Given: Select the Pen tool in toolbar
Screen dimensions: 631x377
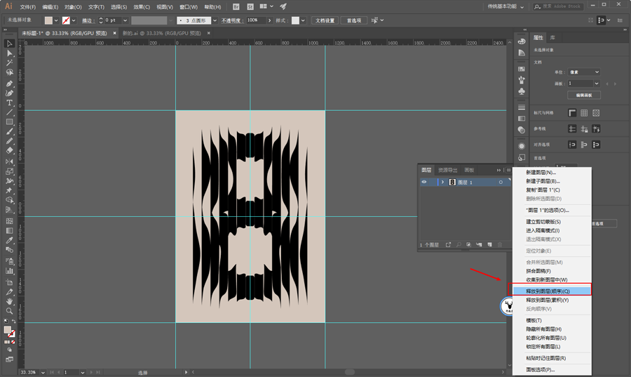Looking at the screenshot, I should click(x=10, y=84).
